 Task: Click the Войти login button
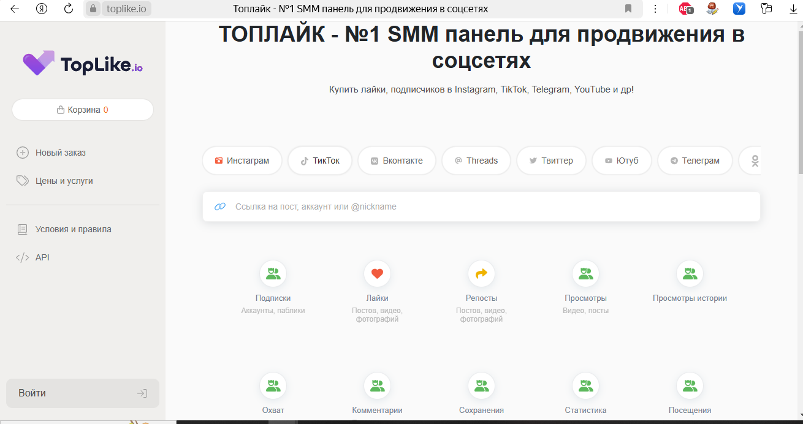pos(83,393)
